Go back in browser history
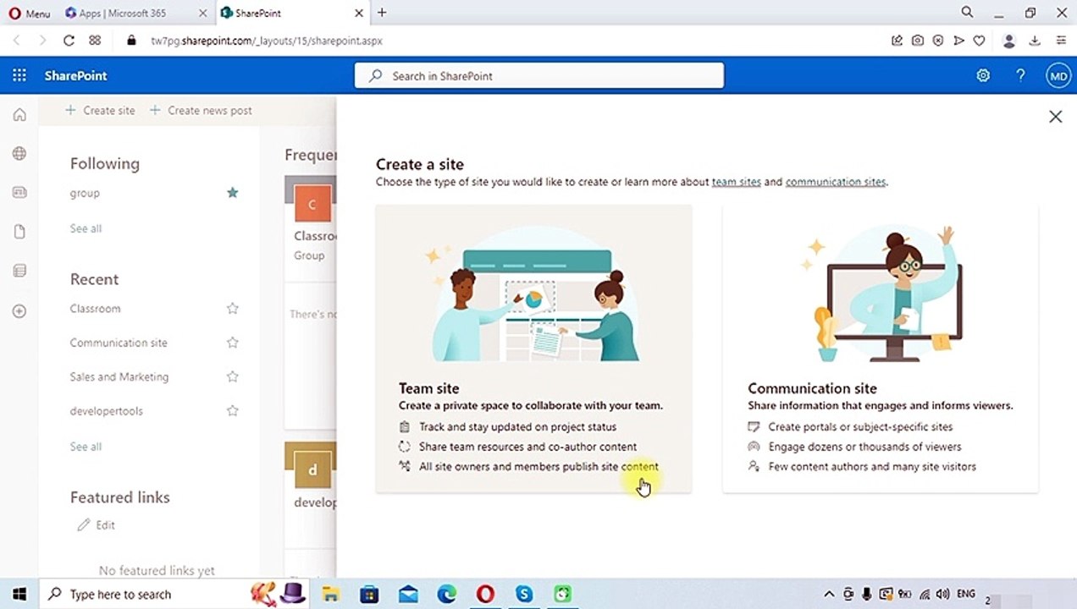1077x609 pixels. (x=16, y=40)
